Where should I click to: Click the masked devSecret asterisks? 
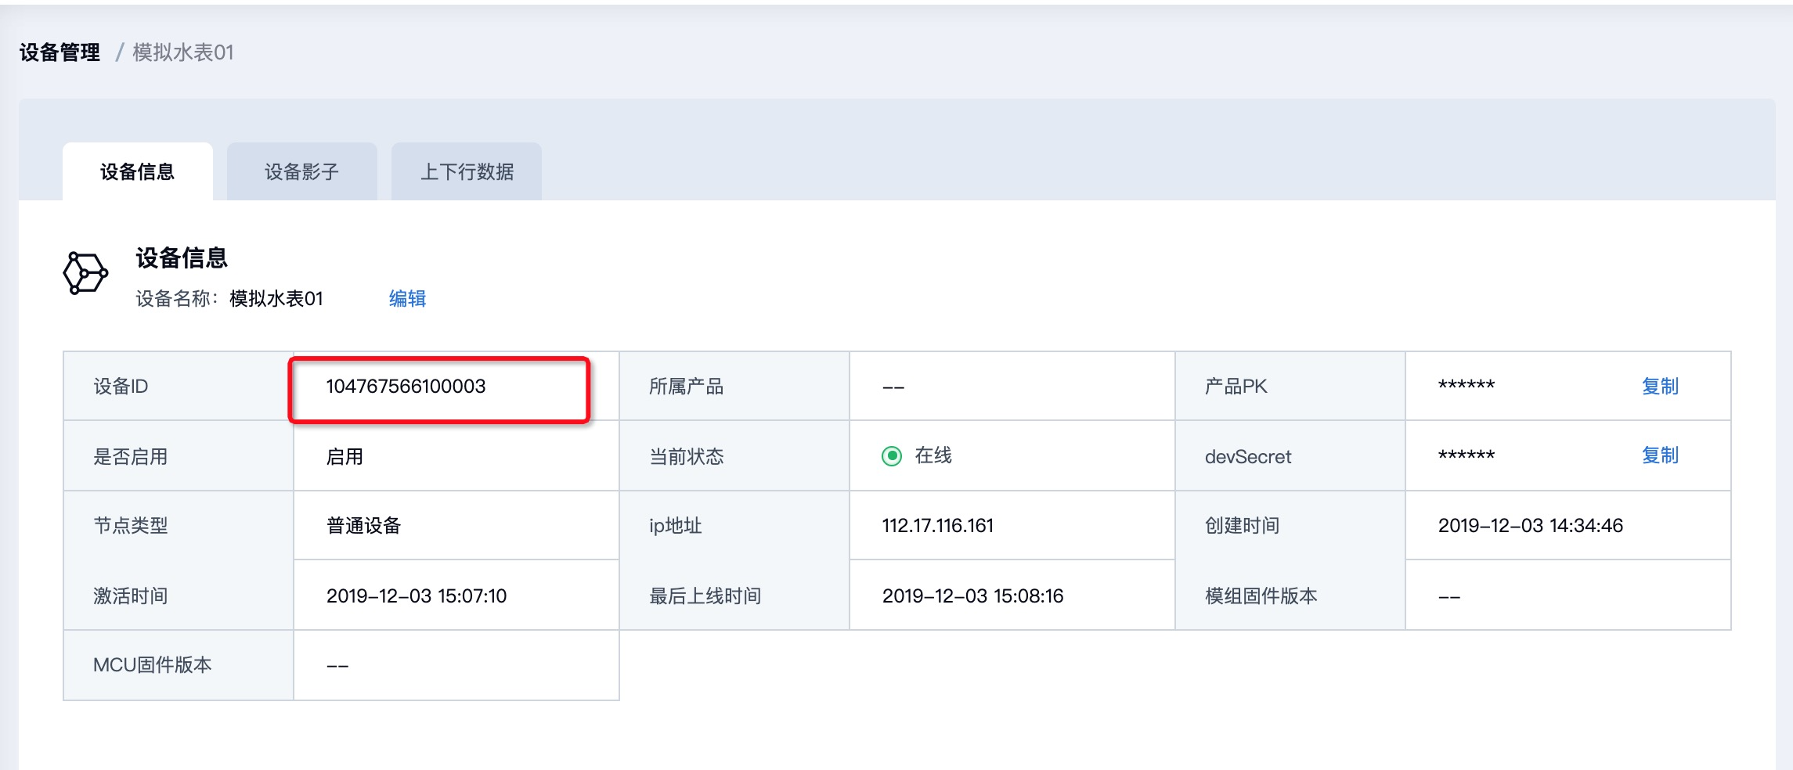(1466, 455)
